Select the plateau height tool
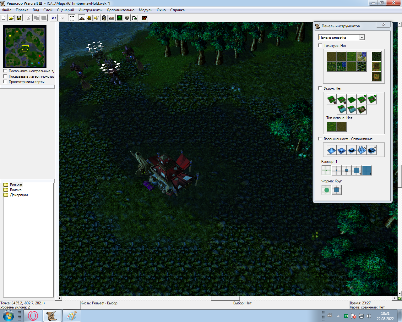This screenshot has height=322, width=402. point(352,150)
